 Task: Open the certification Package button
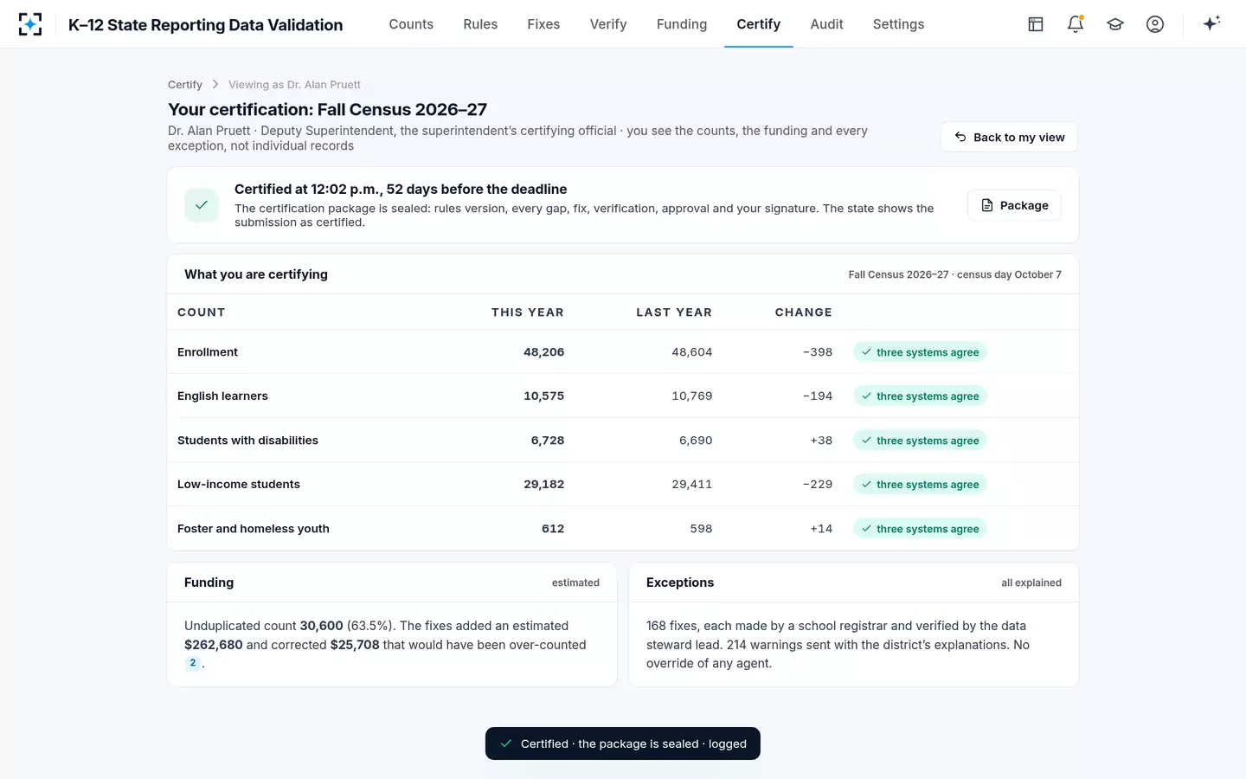pos(1014,205)
